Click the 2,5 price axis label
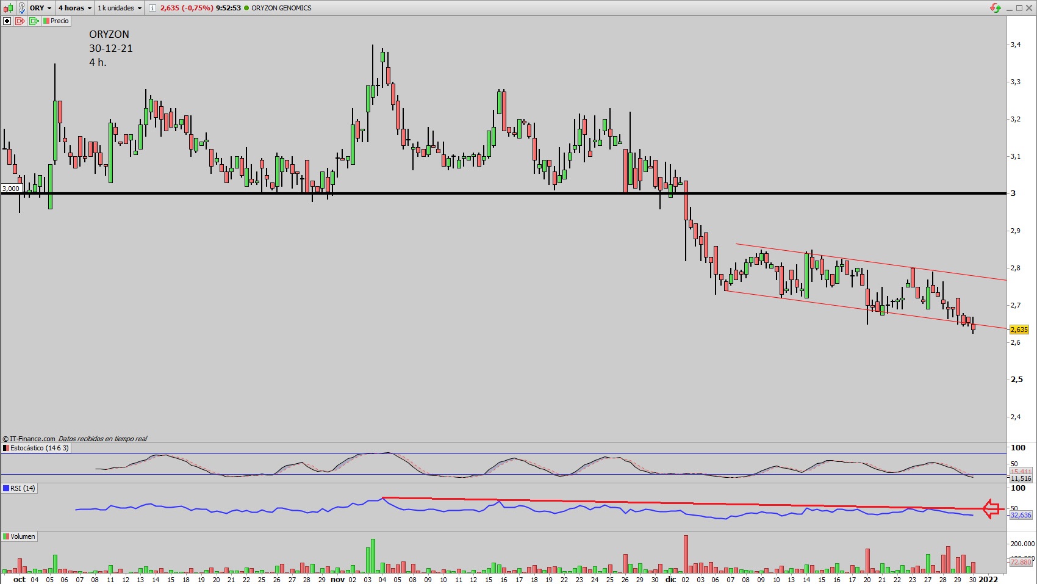The width and height of the screenshot is (1037, 584). click(1017, 380)
